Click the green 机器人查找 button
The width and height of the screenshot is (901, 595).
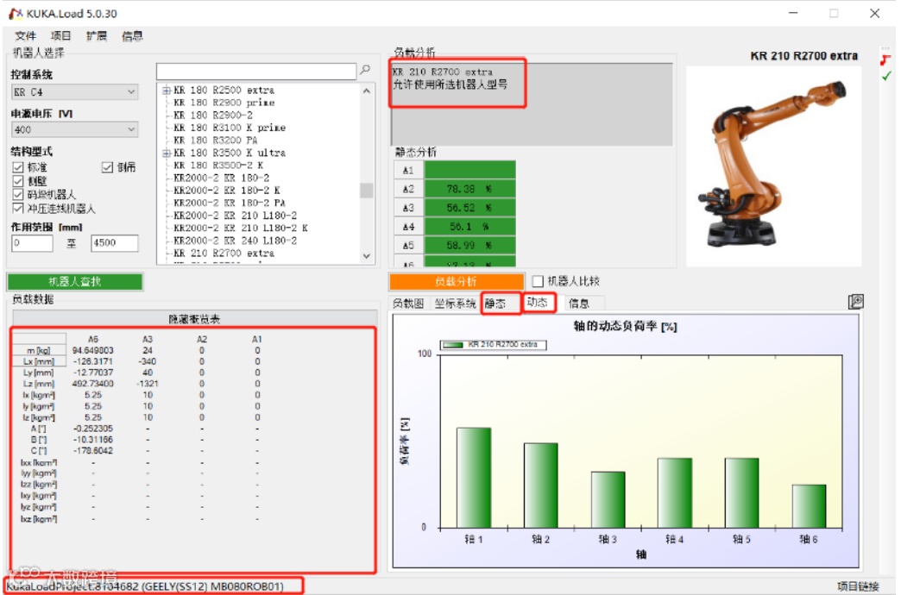[75, 281]
